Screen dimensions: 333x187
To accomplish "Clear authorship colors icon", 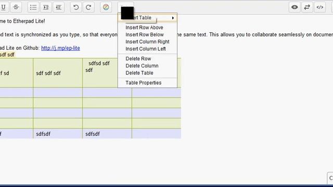I will 106,7.
